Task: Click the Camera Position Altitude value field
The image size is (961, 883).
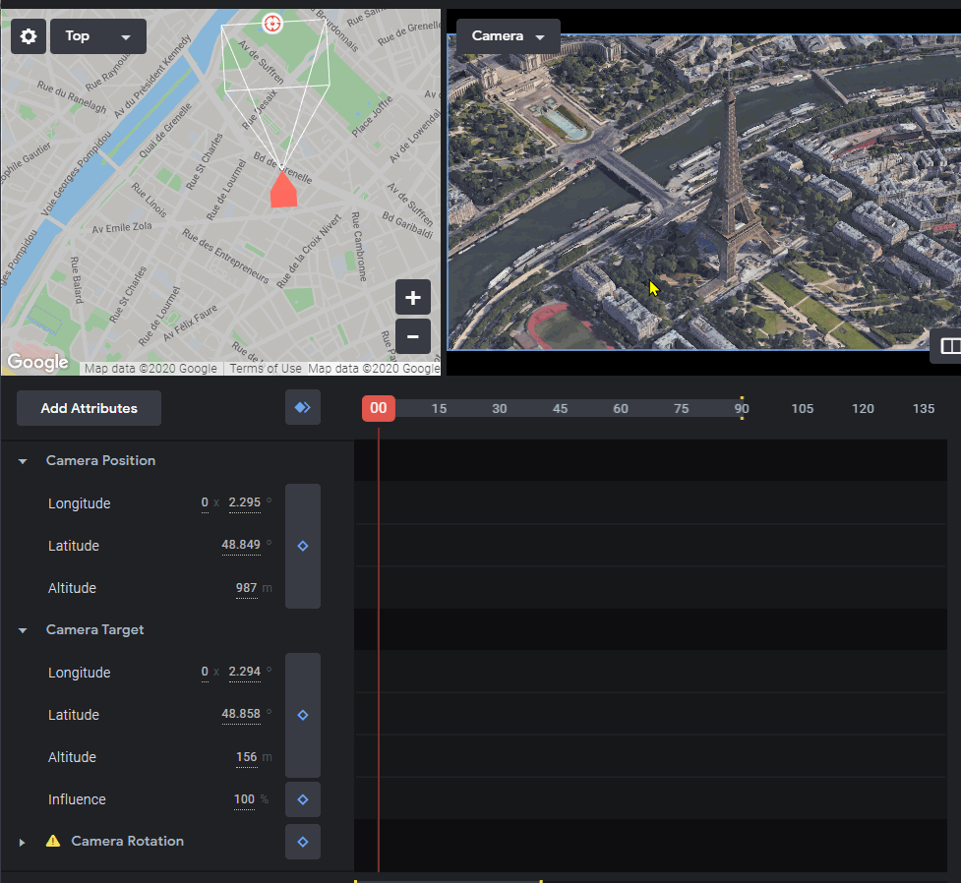Action: pos(246,588)
